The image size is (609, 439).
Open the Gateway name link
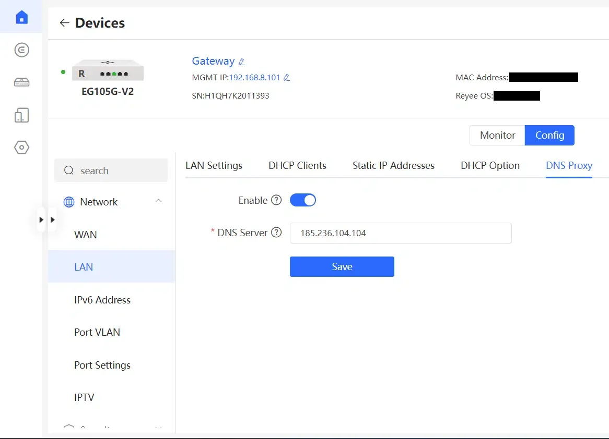click(x=213, y=62)
